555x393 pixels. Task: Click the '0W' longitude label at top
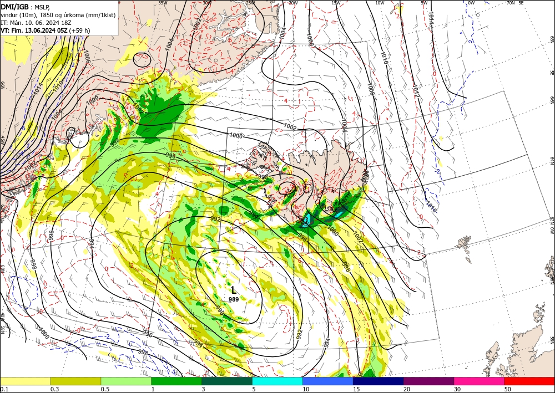471,3
